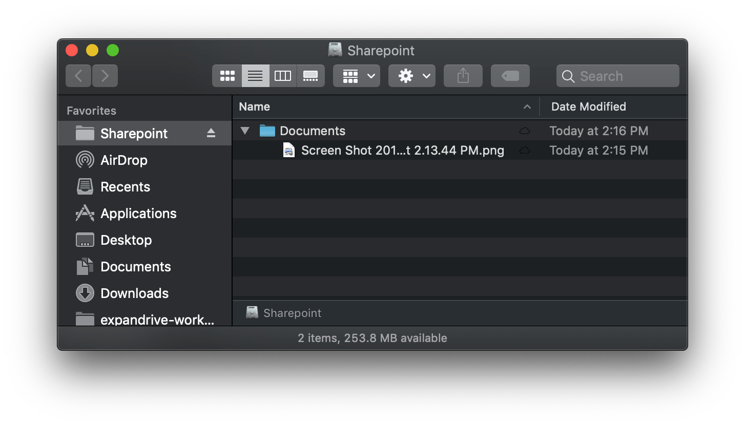
Task: Go back with the left arrow button
Action: pos(78,76)
